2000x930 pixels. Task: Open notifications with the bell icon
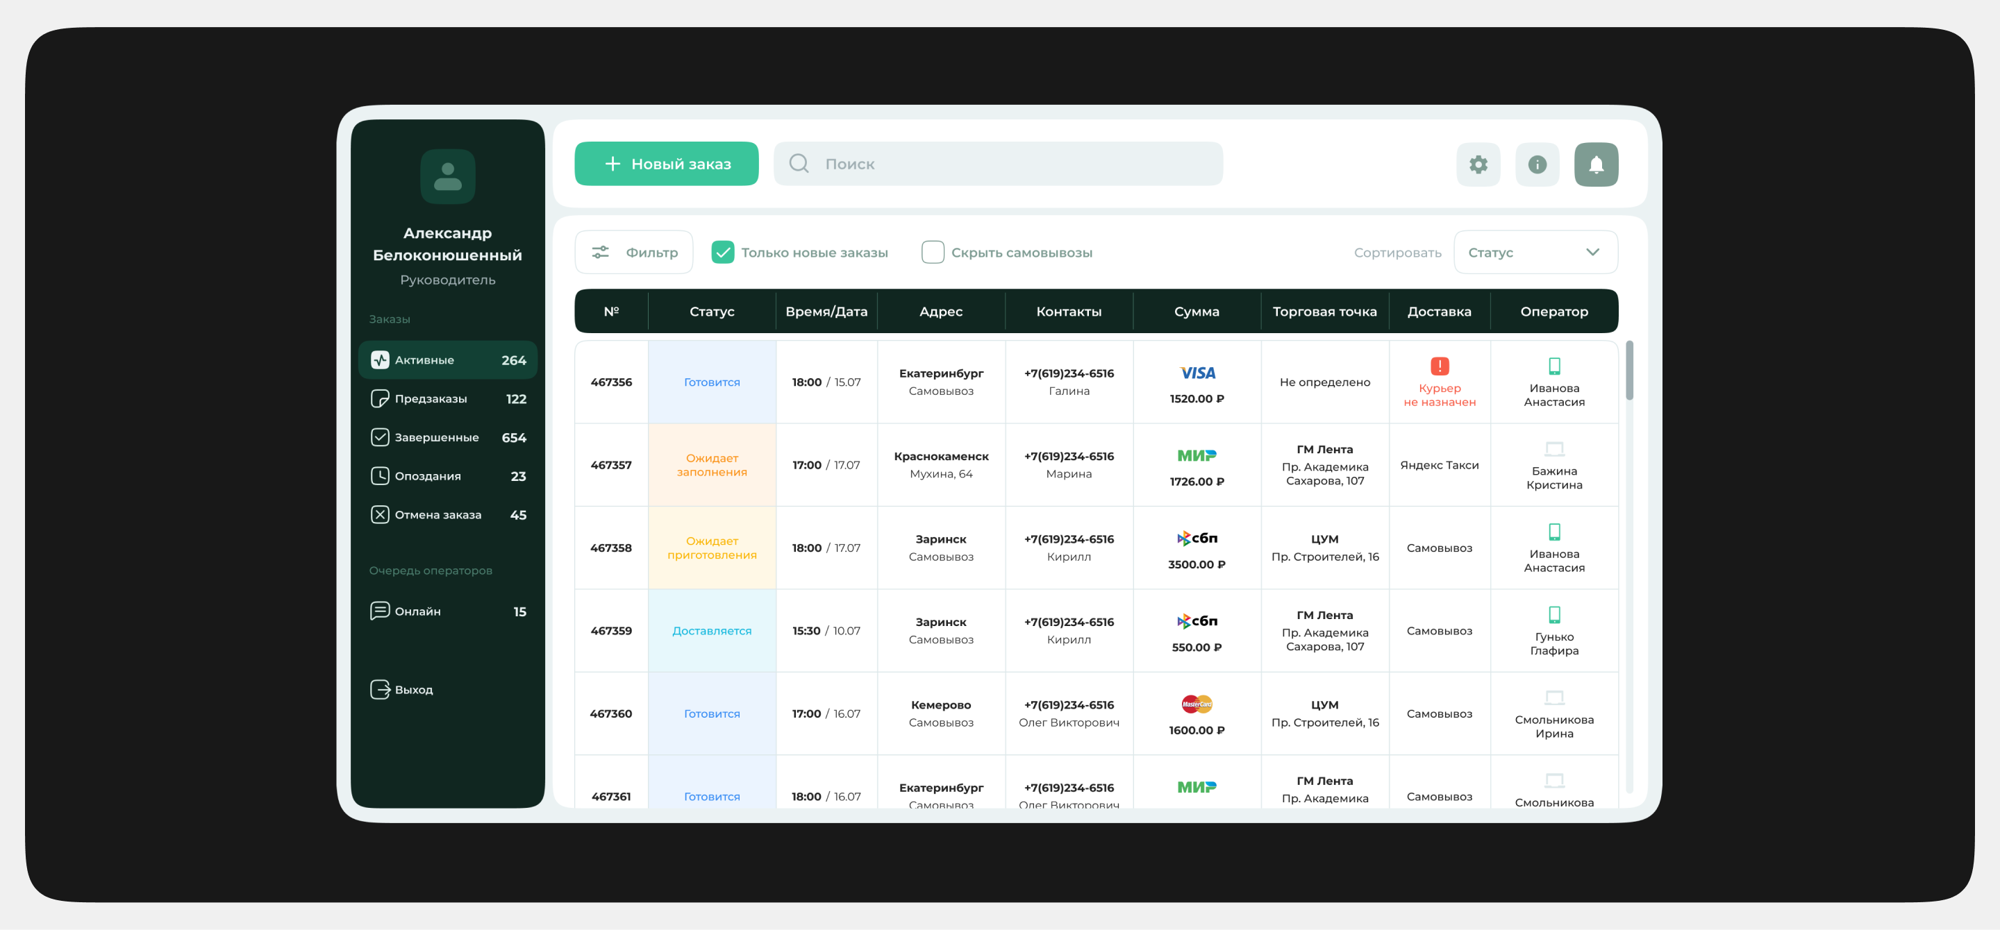1596,164
